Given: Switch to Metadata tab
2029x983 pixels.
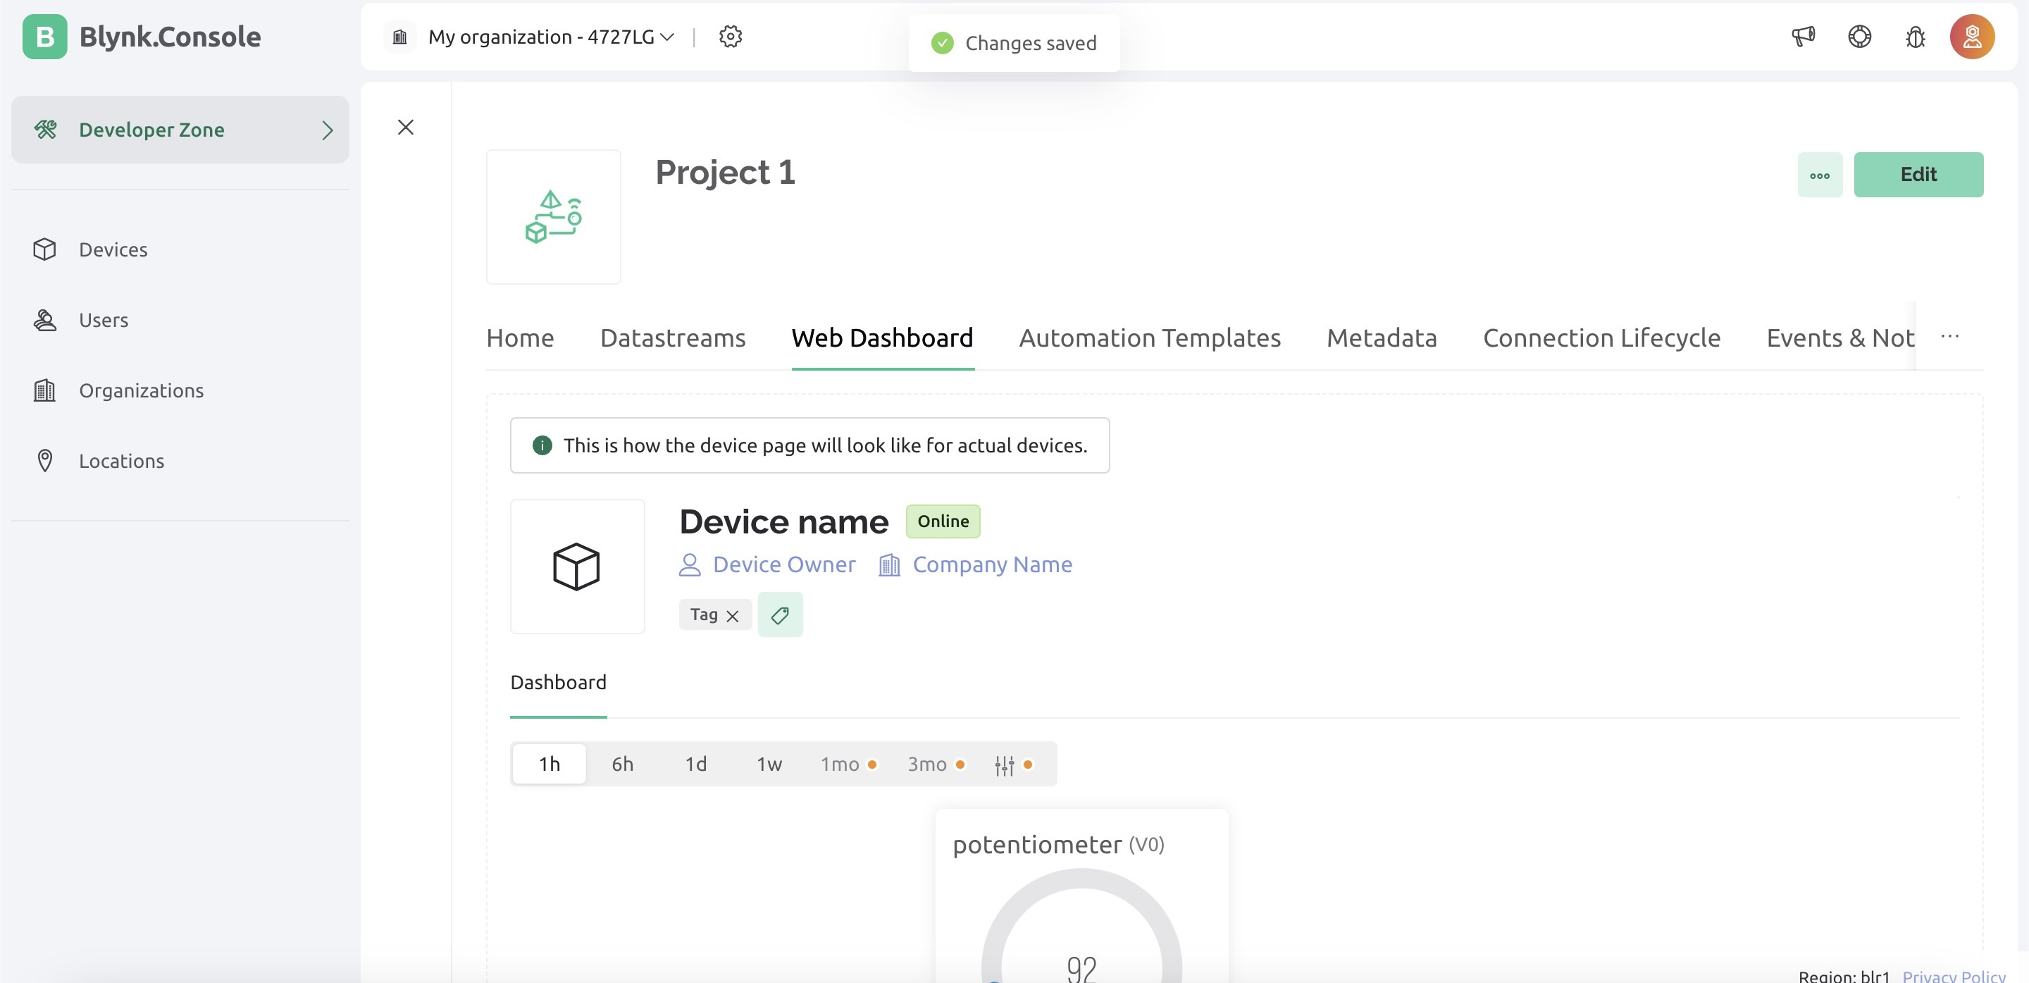Looking at the screenshot, I should [1382, 338].
